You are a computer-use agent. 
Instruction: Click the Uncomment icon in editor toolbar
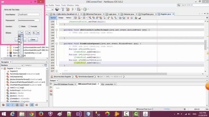(x=139, y=18)
